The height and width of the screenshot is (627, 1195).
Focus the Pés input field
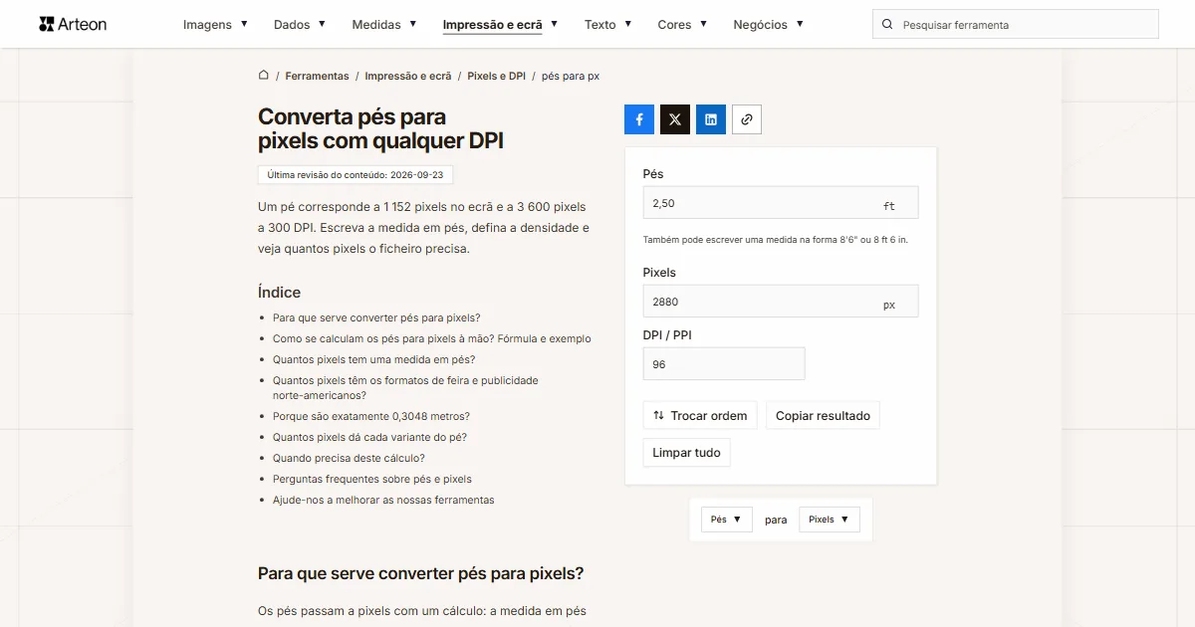[781, 203]
